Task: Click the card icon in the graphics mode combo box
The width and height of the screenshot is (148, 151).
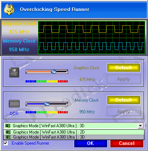Action: [x=8, y=126]
